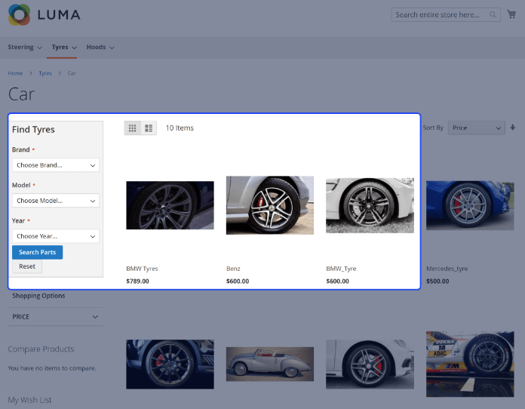This screenshot has width=525, height=409.
Task: Click the 10 Items count text
Action: tap(180, 128)
